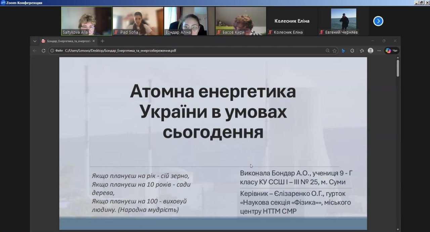Click the browser back arrow
Screen dimensions: 430x232
coord(35,51)
